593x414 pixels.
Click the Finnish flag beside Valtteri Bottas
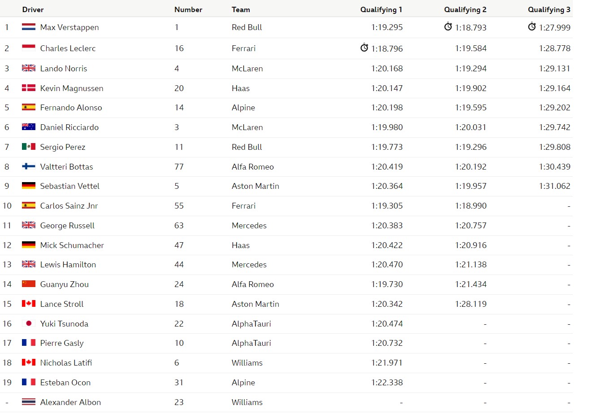pos(29,166)
